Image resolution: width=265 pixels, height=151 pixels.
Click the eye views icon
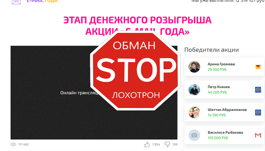point(13,145)
